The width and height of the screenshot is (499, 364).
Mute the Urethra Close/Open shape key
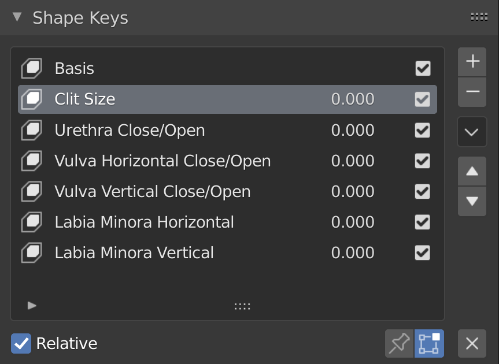pos(423,130)
